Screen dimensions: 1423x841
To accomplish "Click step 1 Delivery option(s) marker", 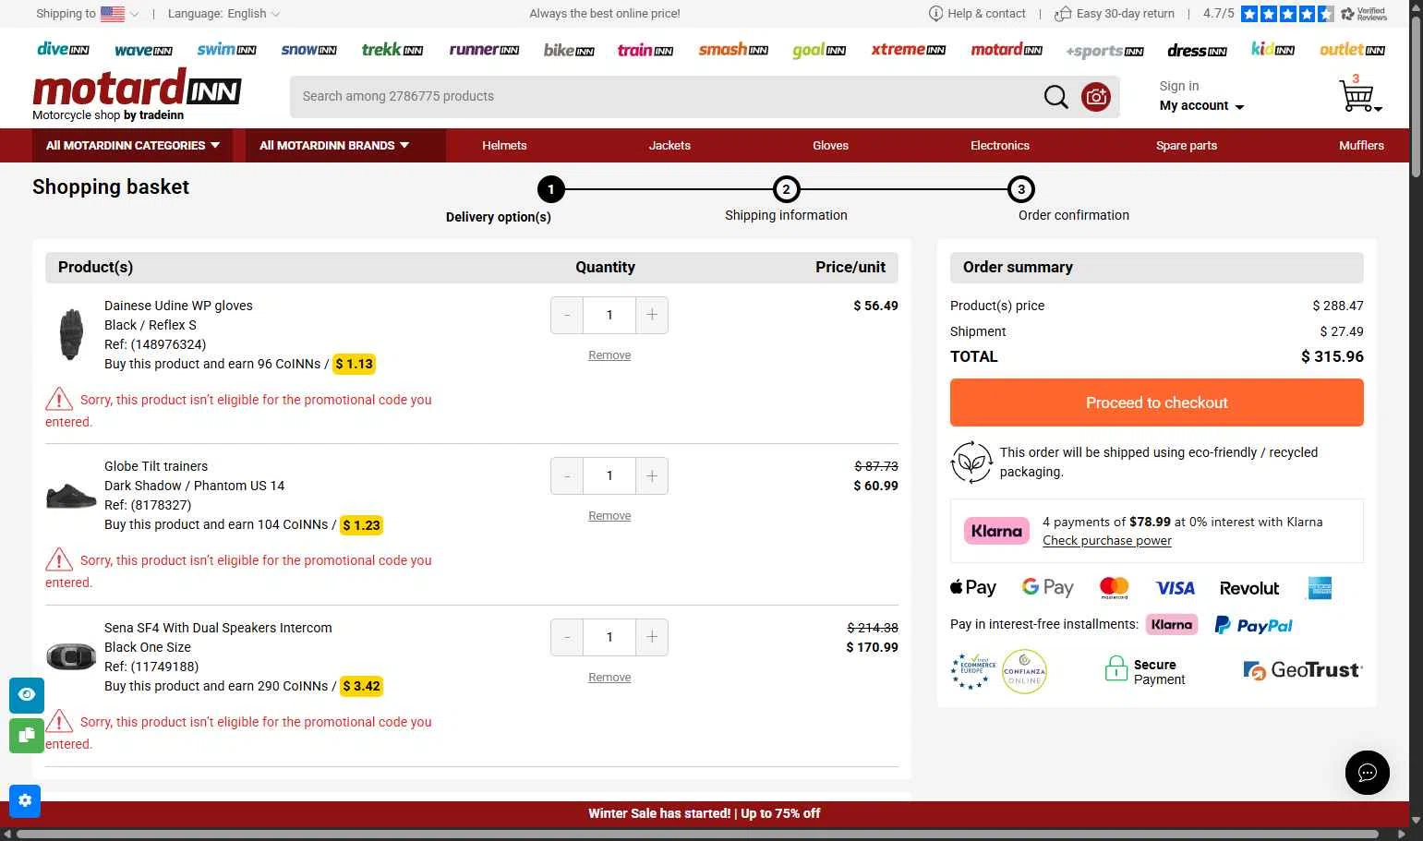I will 550,190.
